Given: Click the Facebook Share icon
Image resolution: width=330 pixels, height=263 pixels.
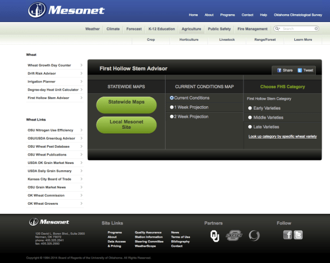Looking at the screenshot, I should [x=279, y=70].
